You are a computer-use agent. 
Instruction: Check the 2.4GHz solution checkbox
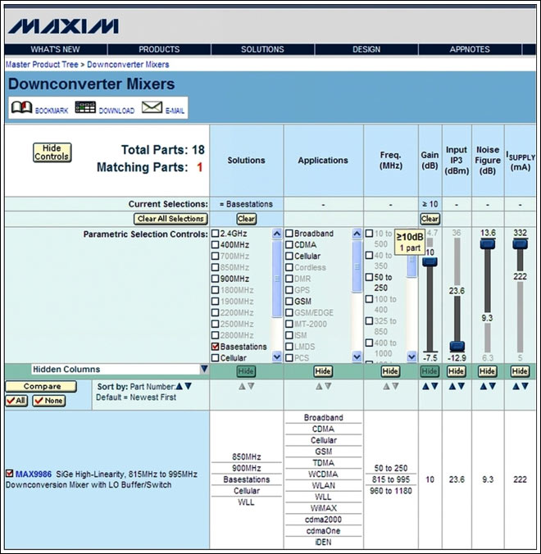(215, 234)
